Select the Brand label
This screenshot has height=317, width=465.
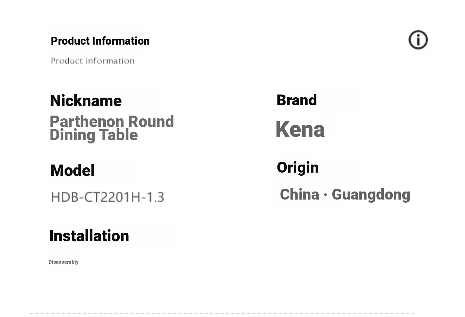[296, 100]
